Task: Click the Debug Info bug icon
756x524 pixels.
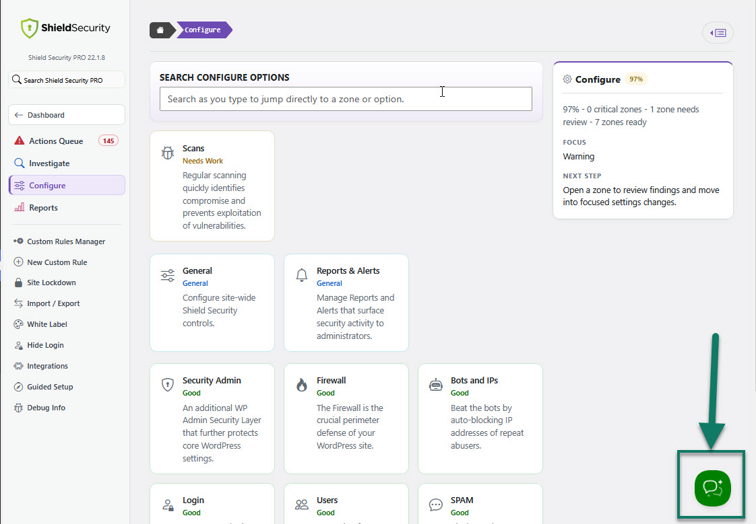Action: (x=18, y=408)
